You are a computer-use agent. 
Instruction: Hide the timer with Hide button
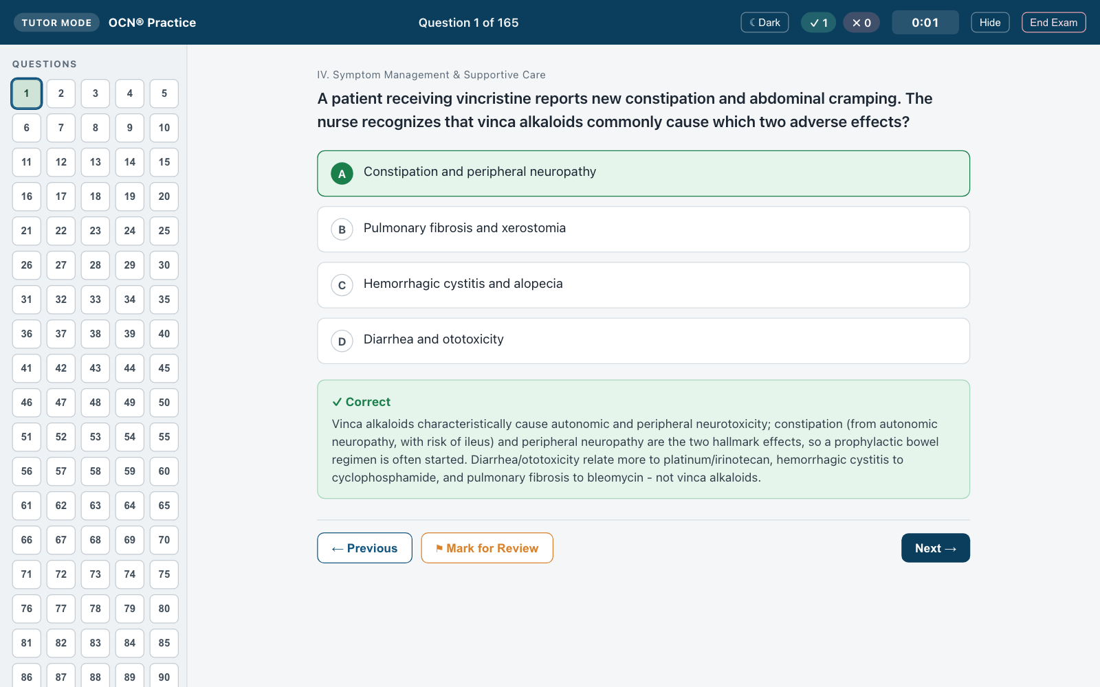pos(990,23)
